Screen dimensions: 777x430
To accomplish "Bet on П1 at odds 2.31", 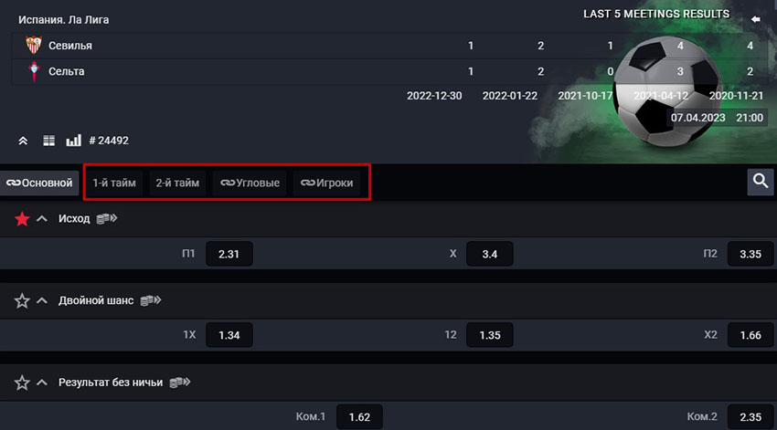I will pos(229,254).
